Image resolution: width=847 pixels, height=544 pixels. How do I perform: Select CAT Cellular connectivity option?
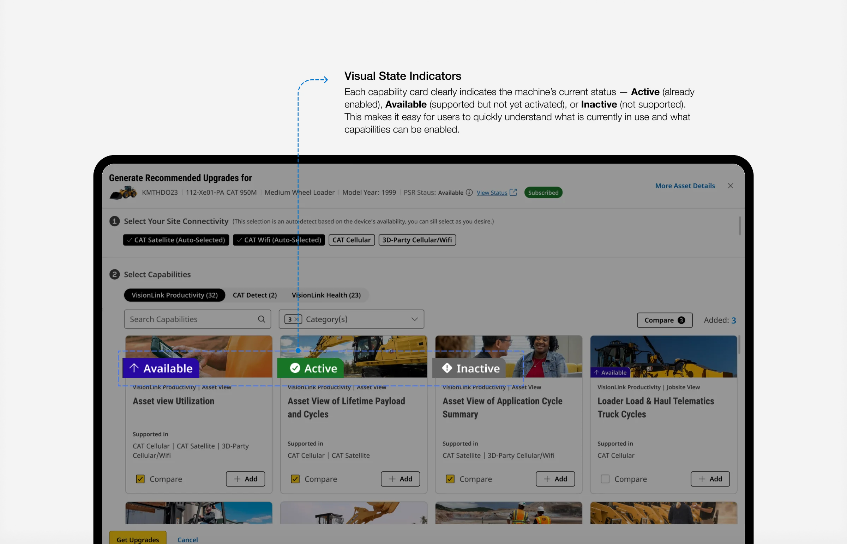tap(352, 240)
